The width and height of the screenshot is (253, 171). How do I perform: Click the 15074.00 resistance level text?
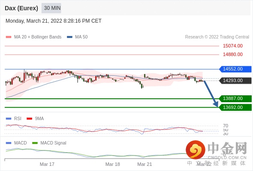[x=233, y=46]
